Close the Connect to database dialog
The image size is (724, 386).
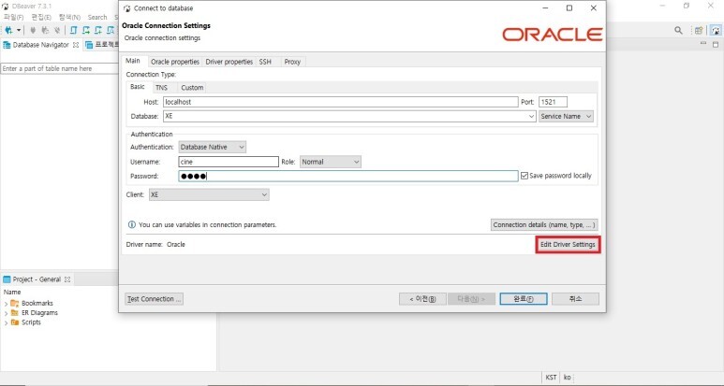pos(593,8)
